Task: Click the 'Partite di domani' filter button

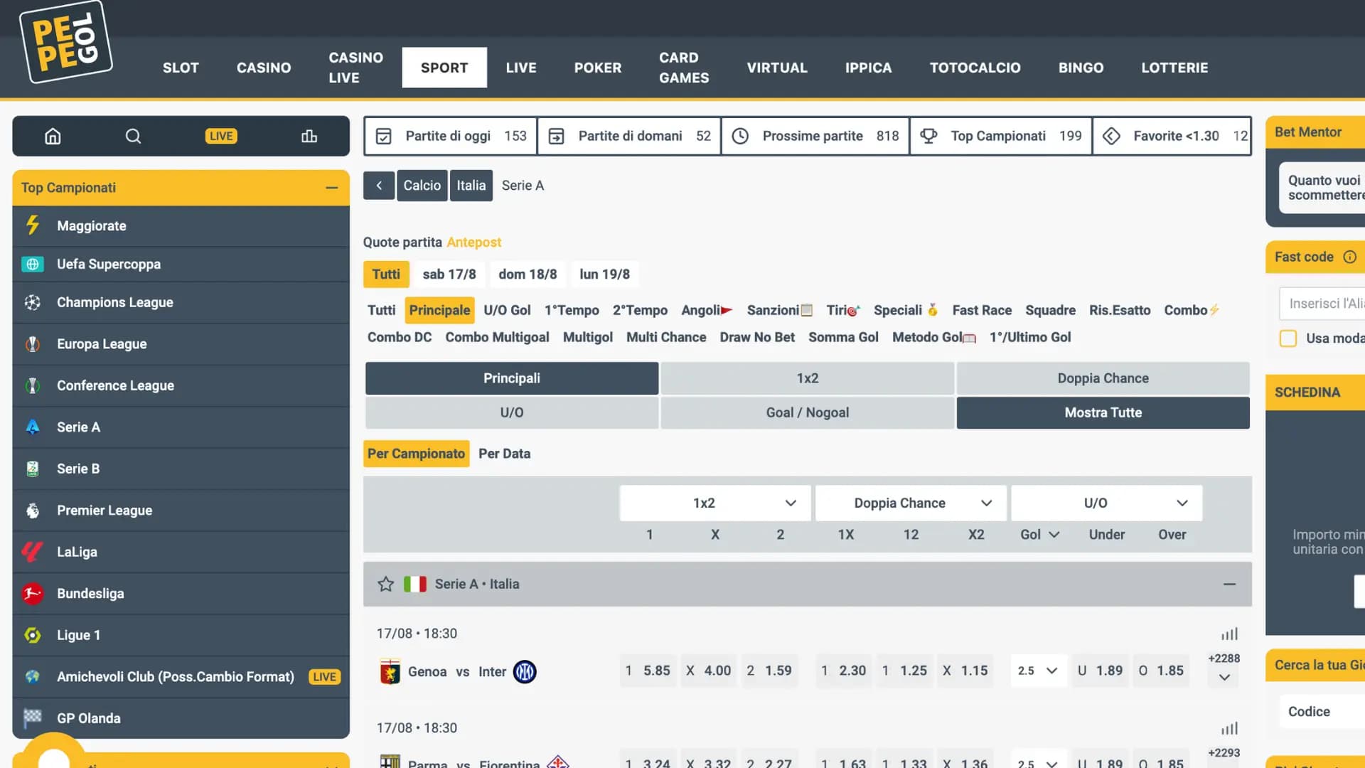Action: (628, 136)
